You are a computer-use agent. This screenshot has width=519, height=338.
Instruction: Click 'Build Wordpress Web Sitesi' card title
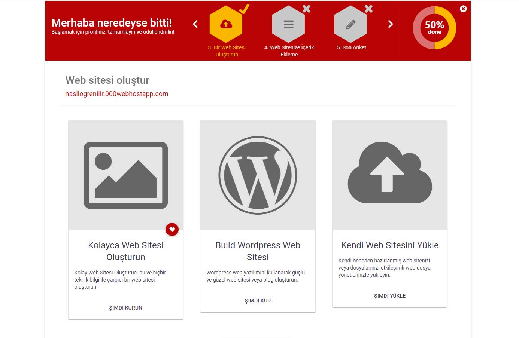(x=258, y=251)
